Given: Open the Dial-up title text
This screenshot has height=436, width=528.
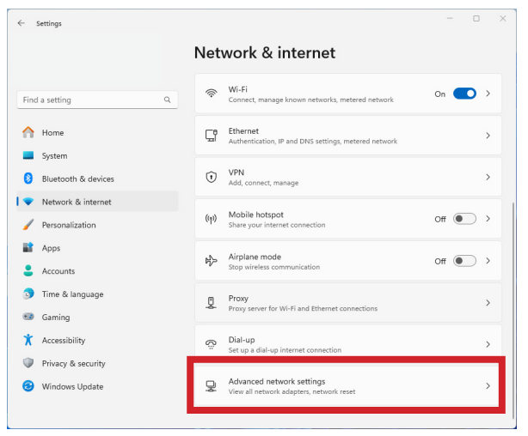Looking at the screenshot, I should click(x=242, y=340).
